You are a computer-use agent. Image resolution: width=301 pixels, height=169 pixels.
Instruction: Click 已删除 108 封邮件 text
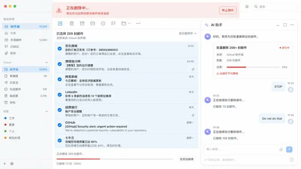pyautogui.click(x=225, y=138)
